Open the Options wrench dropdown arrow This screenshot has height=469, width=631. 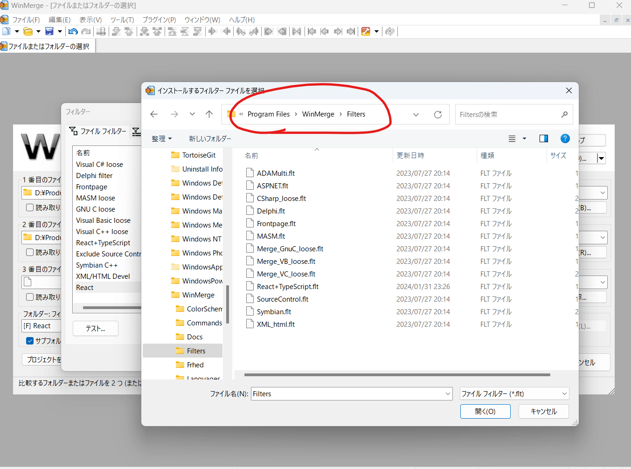point(376,31)
